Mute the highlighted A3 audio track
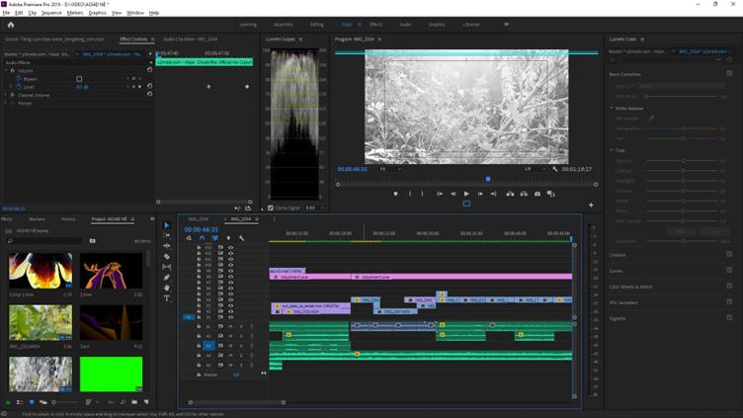The image size is (743, 418). coord(231,346)
